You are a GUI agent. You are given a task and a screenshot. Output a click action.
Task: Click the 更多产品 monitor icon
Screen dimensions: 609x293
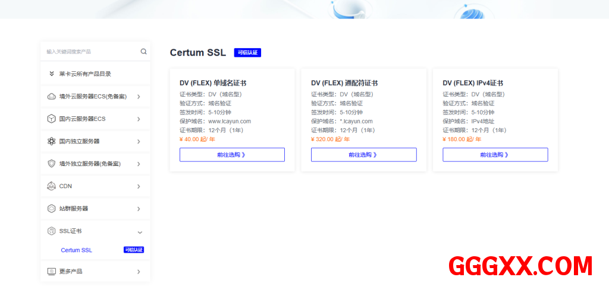51,272
